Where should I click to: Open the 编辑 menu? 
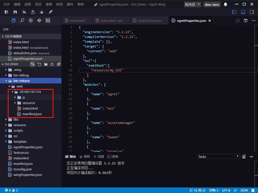pyautogui.click(x=17, y=4)
